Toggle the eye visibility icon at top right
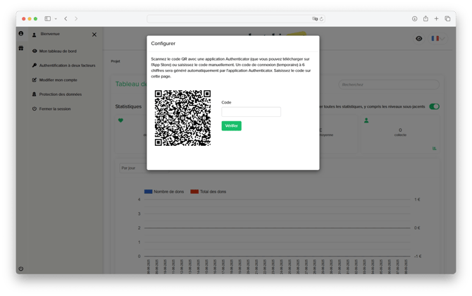 (x=418, y=39)
